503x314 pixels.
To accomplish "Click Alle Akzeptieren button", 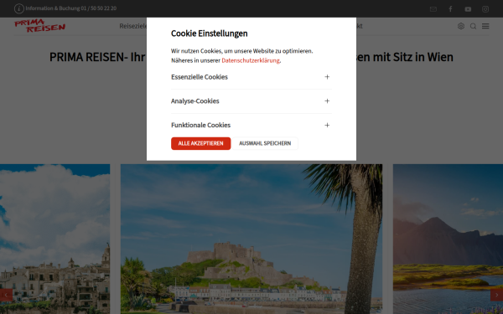I will pyautogui.click(x=201, y=143).
